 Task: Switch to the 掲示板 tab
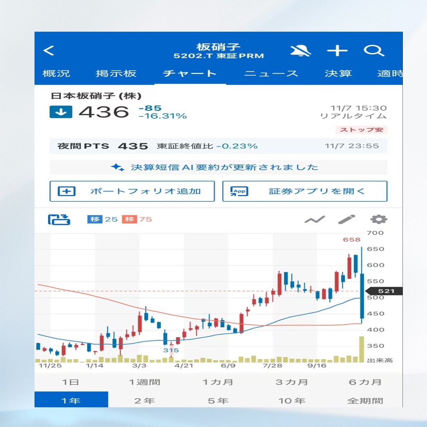point(116,74)
